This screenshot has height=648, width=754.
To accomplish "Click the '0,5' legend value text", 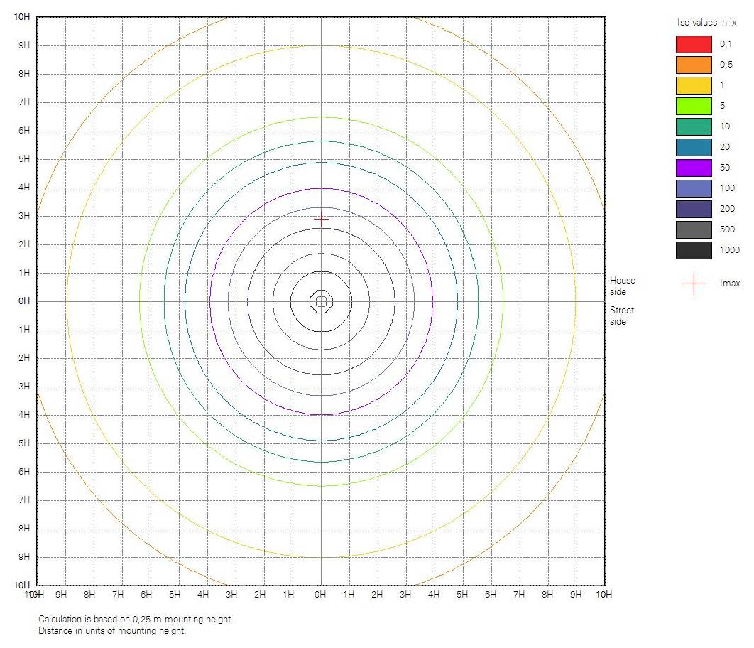I will click(x=726, y=65).
